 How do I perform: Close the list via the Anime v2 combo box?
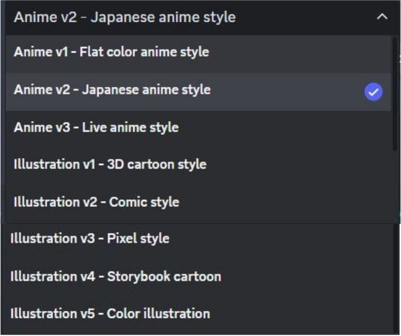tap(201, 18)
